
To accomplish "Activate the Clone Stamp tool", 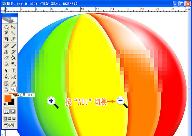I will point(6,52).
